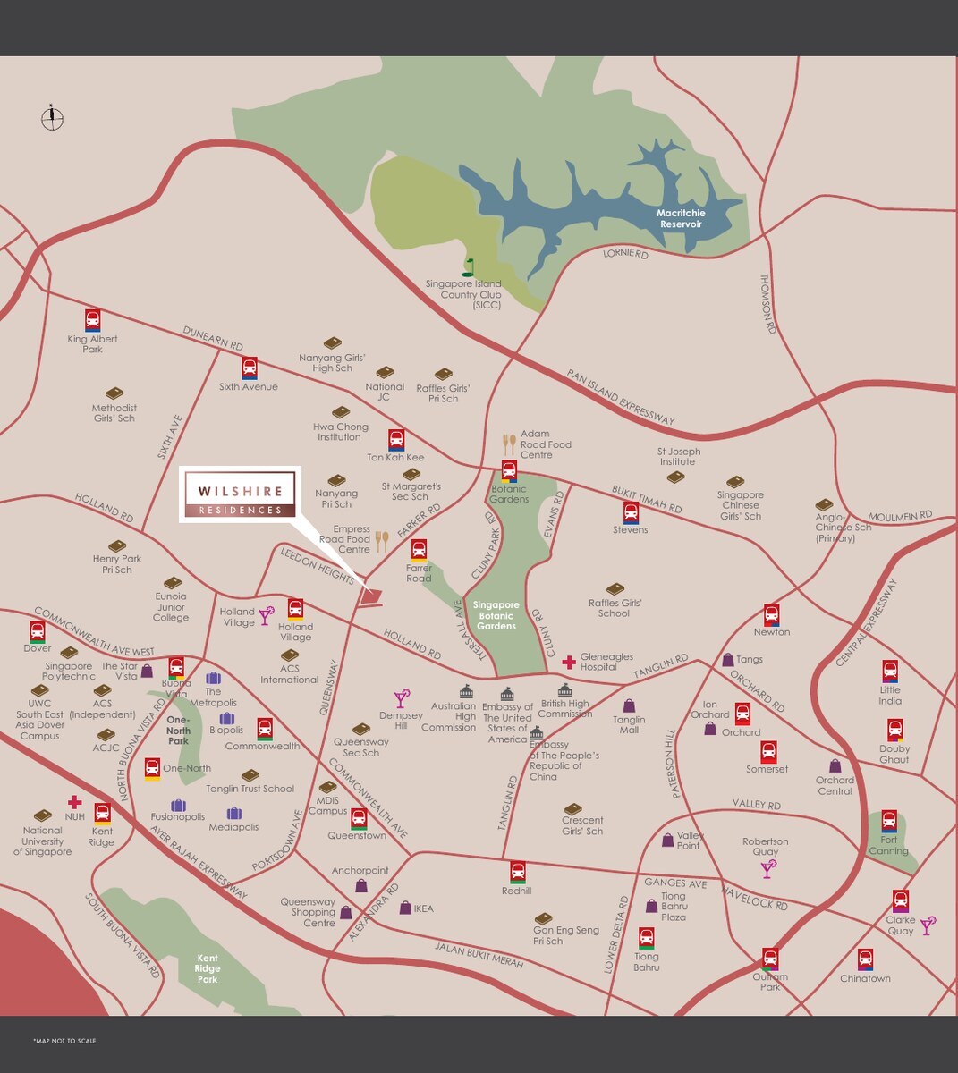Click the Redhill MRT station icon

[x=518, y=872]
